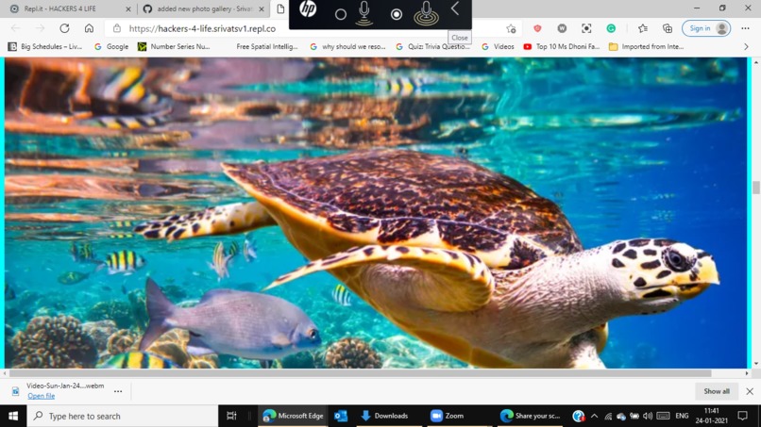Click the page scroll-up arrow
761x427 pixels.
[755, 62]
